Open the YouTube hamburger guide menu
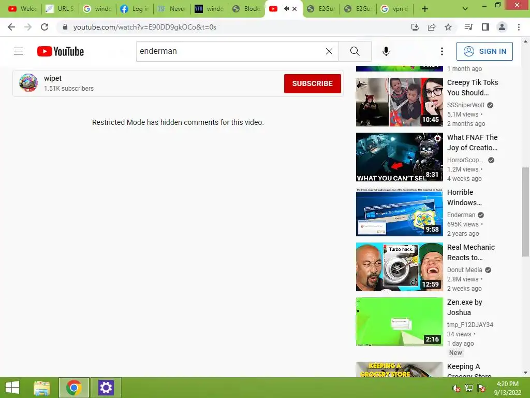The height and width of the screenshot is (398, 530). (19, 51)
